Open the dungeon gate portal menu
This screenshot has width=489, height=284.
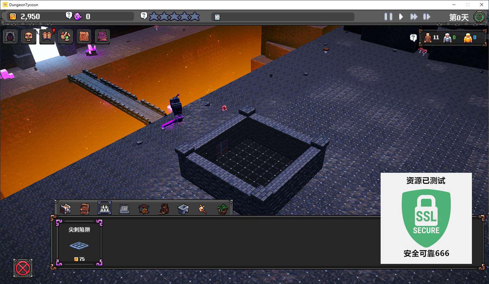click(10, 37)
